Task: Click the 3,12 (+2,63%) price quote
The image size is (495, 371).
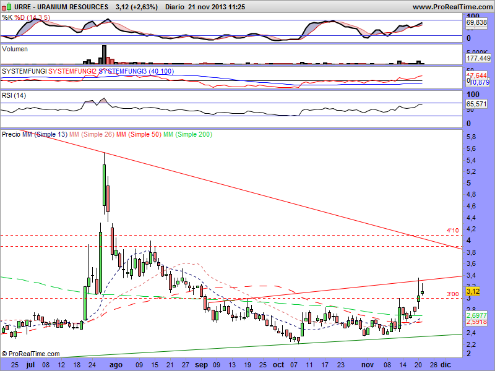Action: [x=136, y=7]
